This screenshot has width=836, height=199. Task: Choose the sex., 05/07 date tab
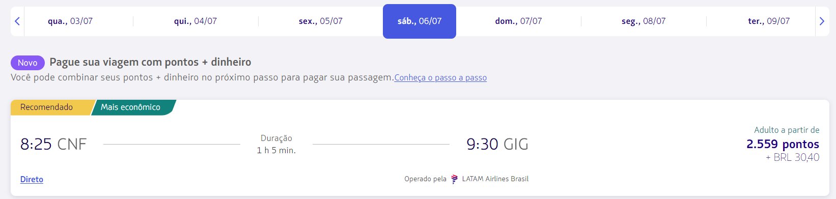[321, 21]
